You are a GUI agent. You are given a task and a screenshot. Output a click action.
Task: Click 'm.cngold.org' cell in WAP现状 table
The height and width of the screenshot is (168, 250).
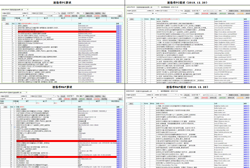(x=219, y=117)
